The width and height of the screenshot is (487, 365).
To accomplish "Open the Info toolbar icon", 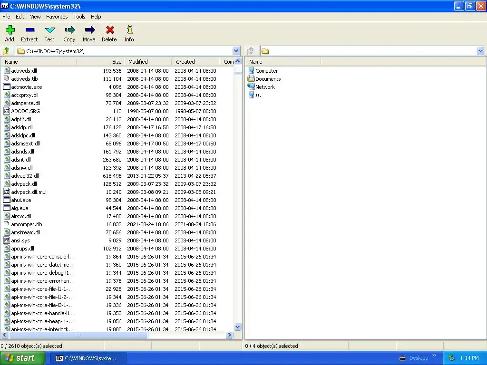I will click(129, 29).
